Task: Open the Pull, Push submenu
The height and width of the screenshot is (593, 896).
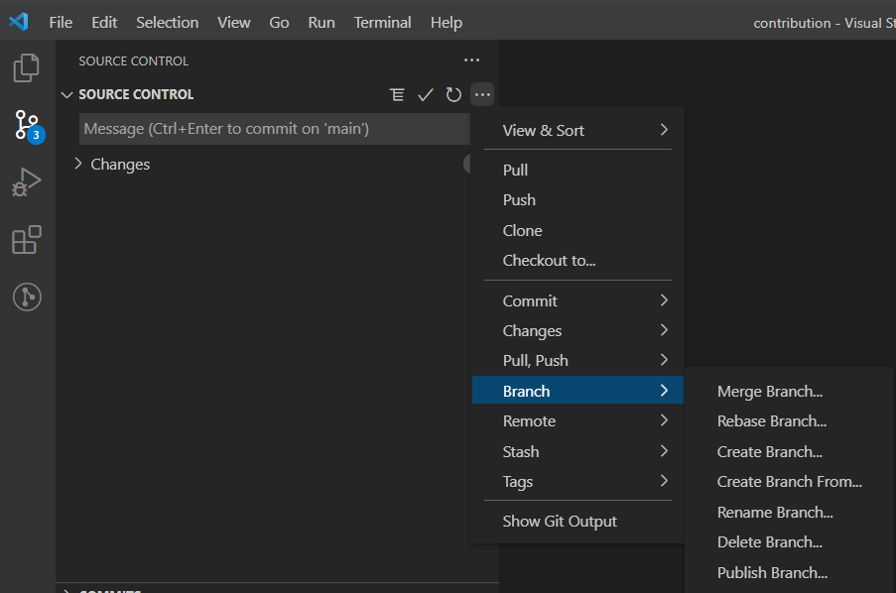Action: (577, 361)
